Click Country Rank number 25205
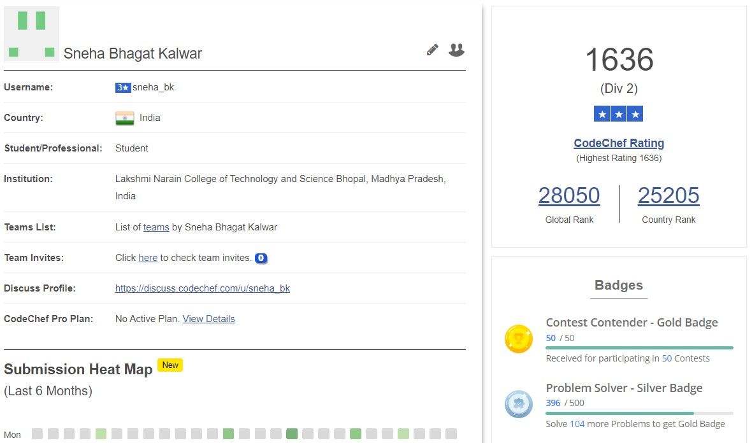The height and width of the screenshot is (443, 752). [x=669, y=195]
